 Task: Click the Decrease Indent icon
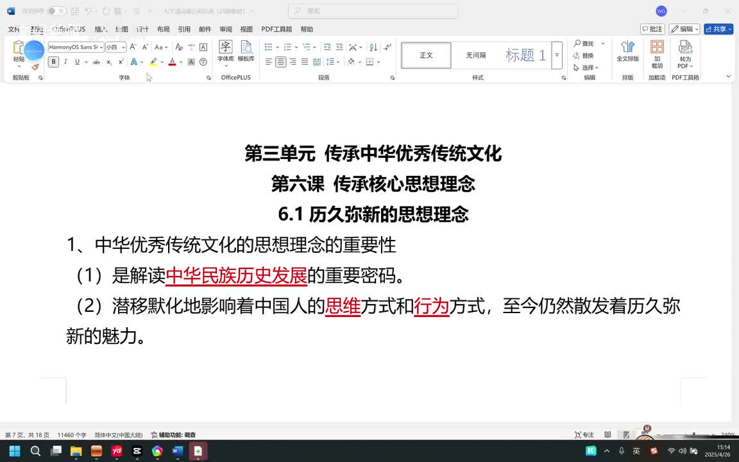coord(327,47)
